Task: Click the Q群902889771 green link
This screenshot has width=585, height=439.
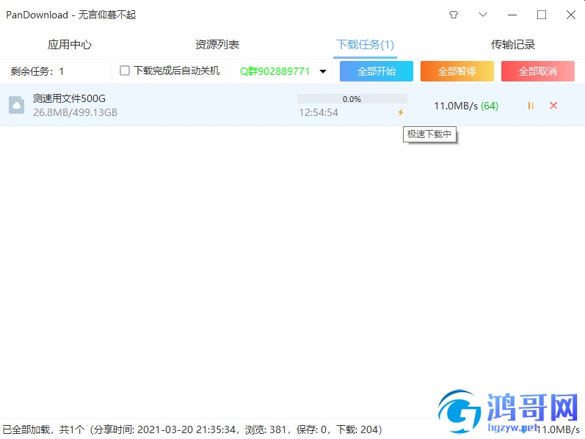Action: [x=275, y=71]
